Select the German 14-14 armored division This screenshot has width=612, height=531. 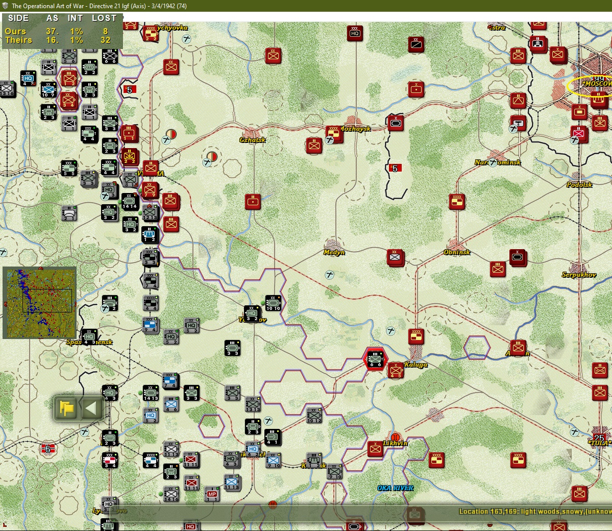click(130, 201)
